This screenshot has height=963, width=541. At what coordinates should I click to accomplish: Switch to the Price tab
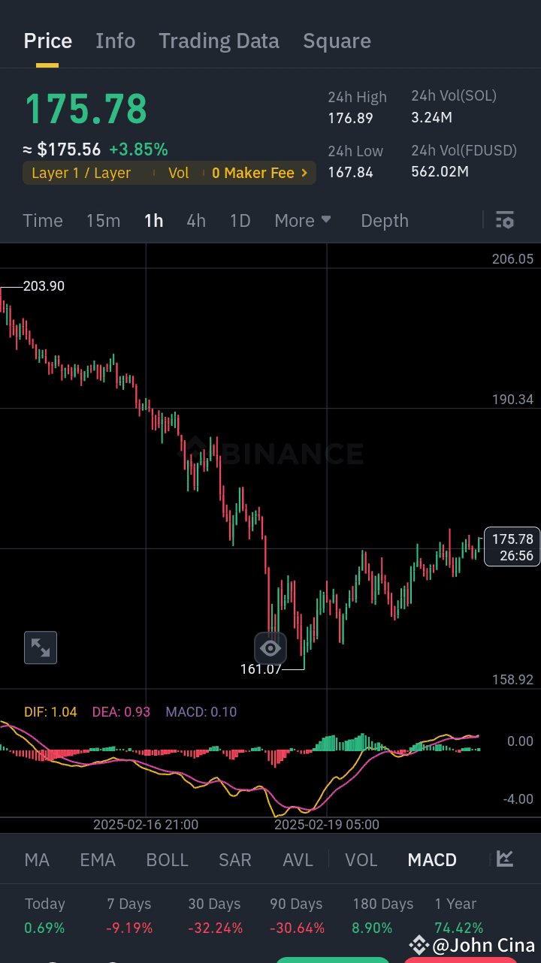tap(48, 41)
